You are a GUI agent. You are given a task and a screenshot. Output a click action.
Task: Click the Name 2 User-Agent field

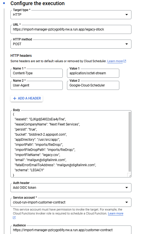point(36,85)
